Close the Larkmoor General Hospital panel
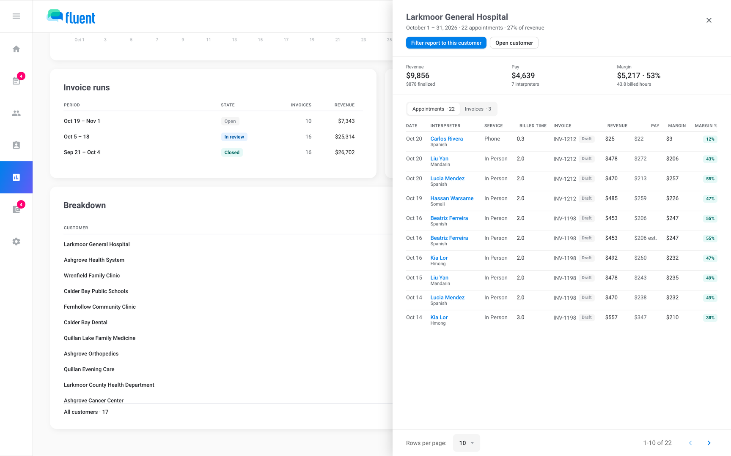 (x=709, y=20)
